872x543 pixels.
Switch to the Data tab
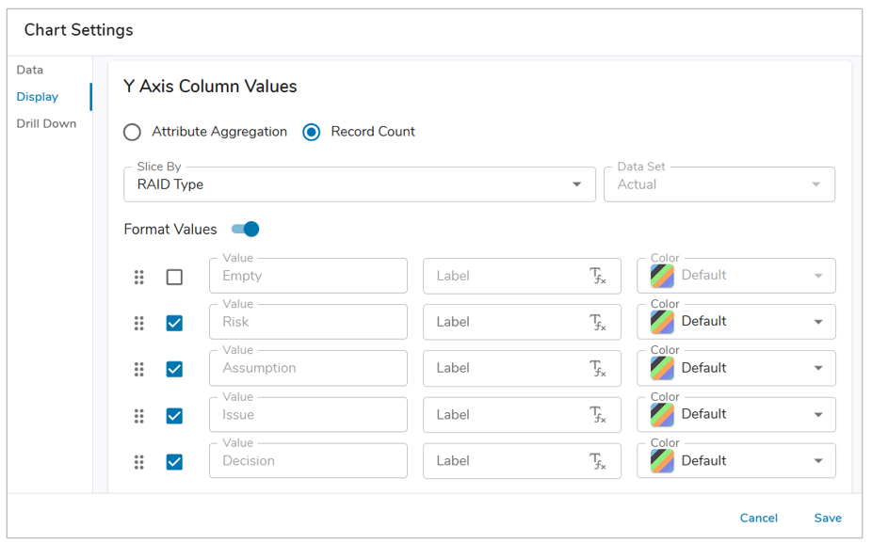[x=30, y=70]
